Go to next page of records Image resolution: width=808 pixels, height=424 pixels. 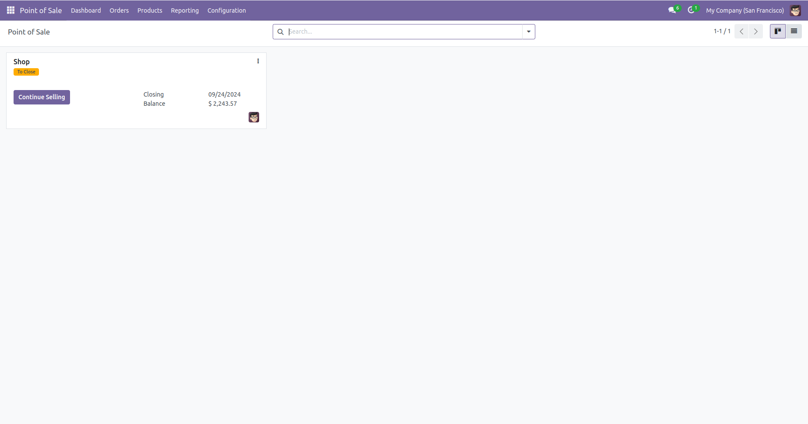click(756, 31)
